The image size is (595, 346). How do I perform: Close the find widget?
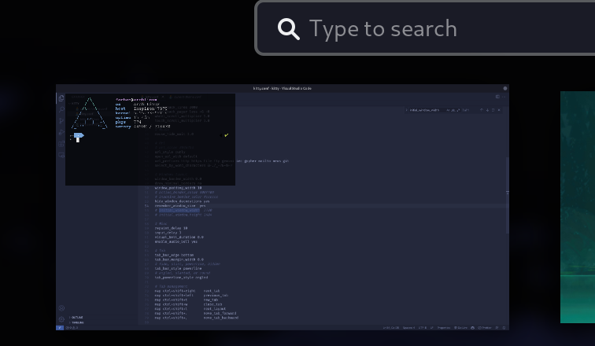(x=499, y=110)
